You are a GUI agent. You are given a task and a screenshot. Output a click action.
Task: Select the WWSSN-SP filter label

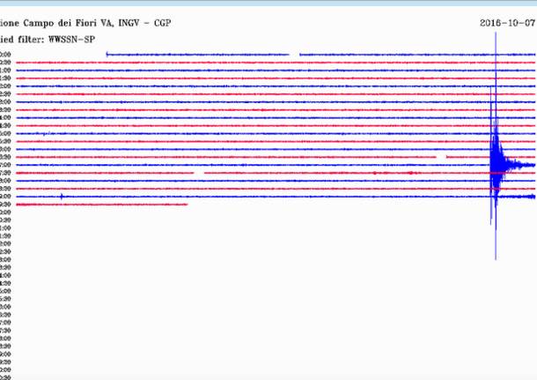(70, 39)
